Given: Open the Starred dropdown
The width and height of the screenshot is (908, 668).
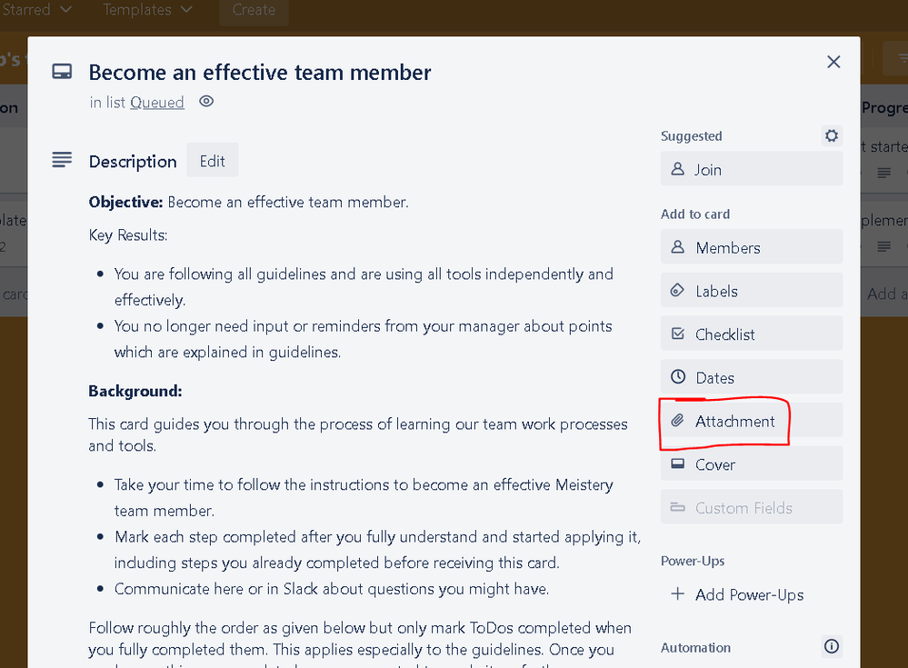Looking at the screenshot, I should tap(37, 10).
